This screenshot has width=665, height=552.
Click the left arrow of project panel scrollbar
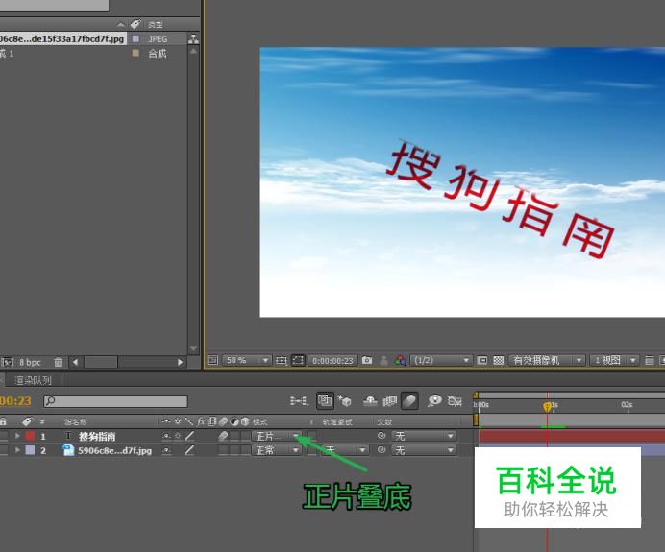click(x=76, y=362)
